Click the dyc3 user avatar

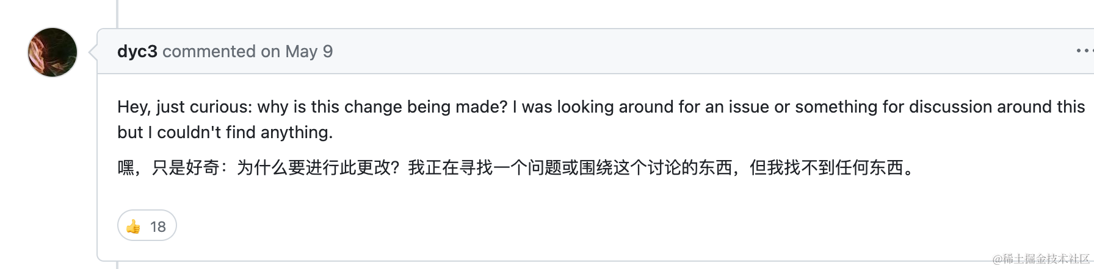coord(53,52)
